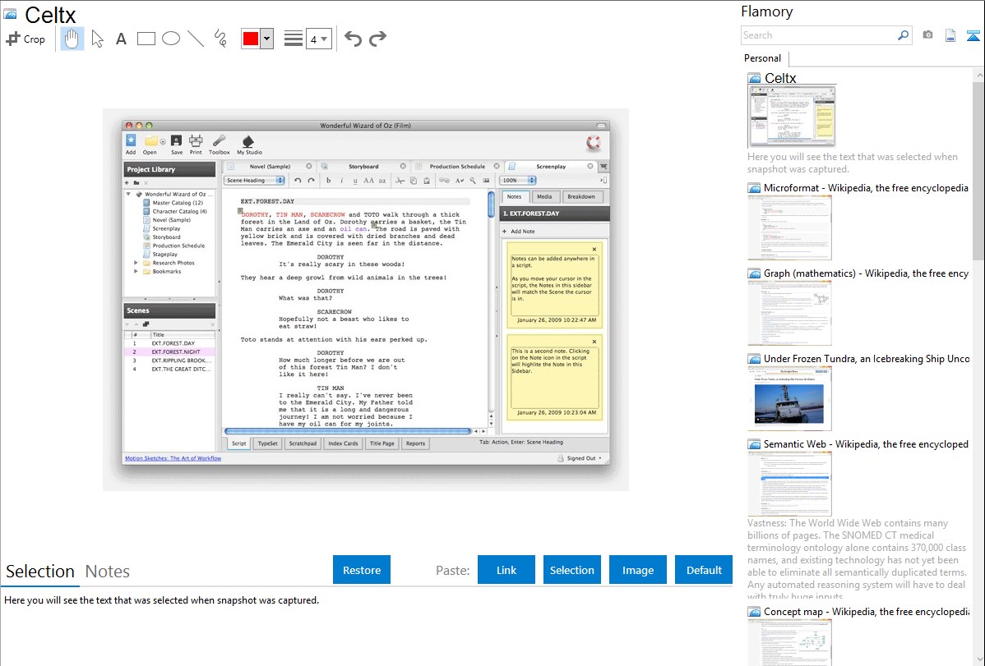Activate the freehand curve drawing tool

(x=220, y=39)
